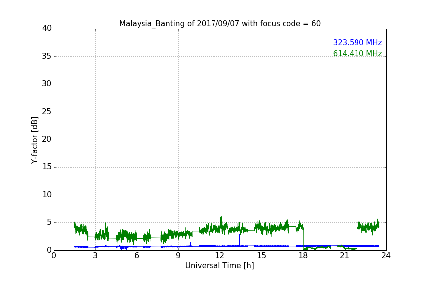The width and height of the screenshot is (429, 286).
Task: Click x-axis tick label '15'
Action: point(262,256)
